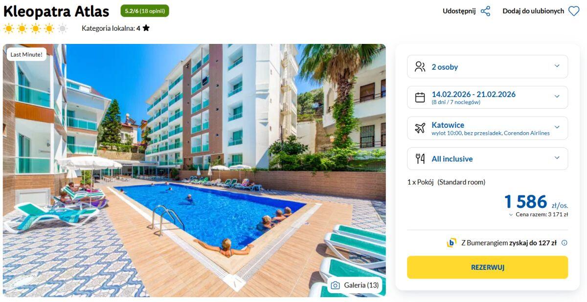This screenshot has height=302, width=587.
Task: Click the yellow REZERWUJ button
Action: tap(487, 267)
